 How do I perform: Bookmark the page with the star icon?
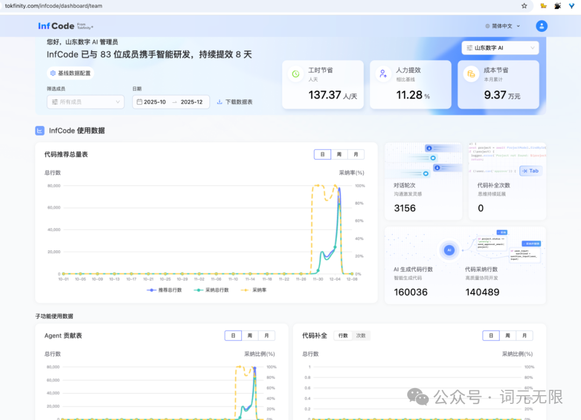pyautogui.click(x=524, y=5)
